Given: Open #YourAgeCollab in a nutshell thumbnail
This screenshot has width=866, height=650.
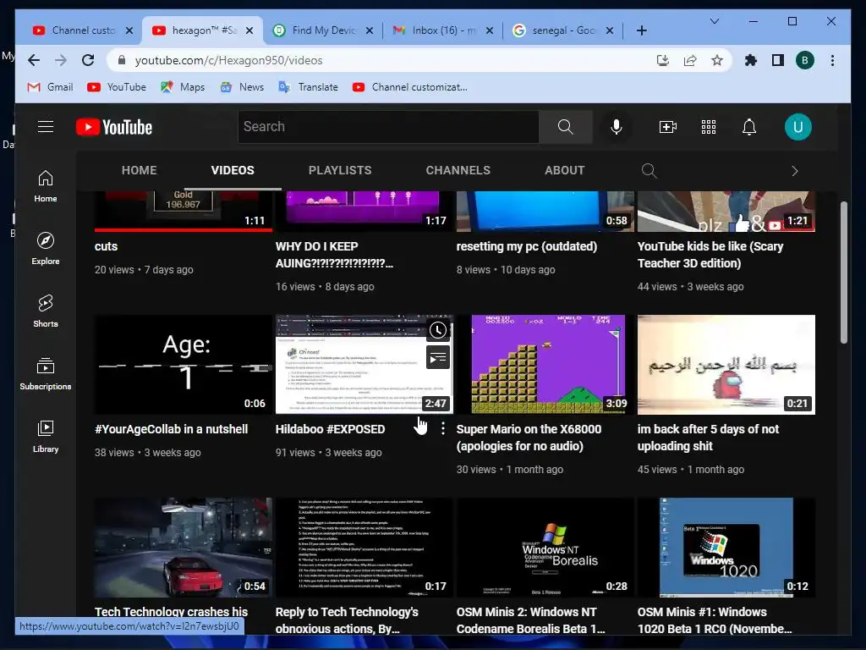Looking at the screenshot, I should (184, 364).
